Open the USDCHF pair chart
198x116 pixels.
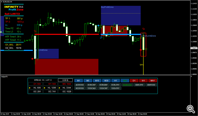click(x=103, y=88)
